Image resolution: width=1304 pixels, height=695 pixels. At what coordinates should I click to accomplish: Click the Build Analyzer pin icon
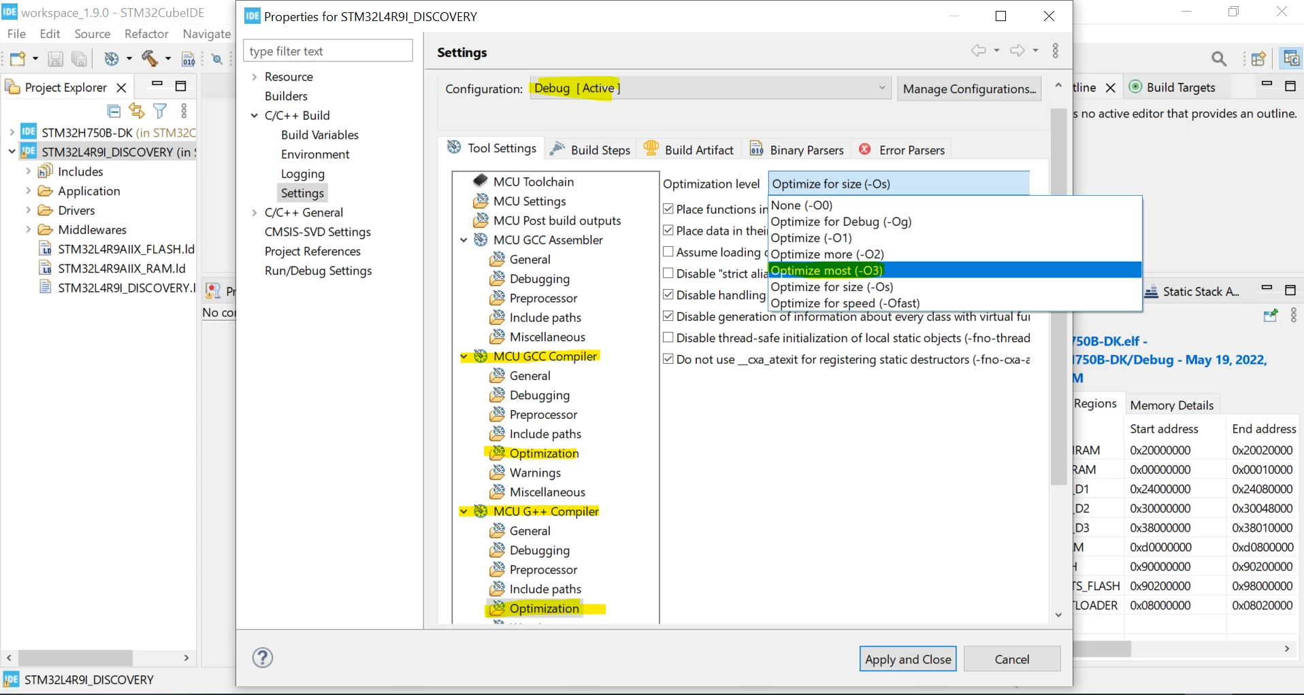(x=1270, y=316)
